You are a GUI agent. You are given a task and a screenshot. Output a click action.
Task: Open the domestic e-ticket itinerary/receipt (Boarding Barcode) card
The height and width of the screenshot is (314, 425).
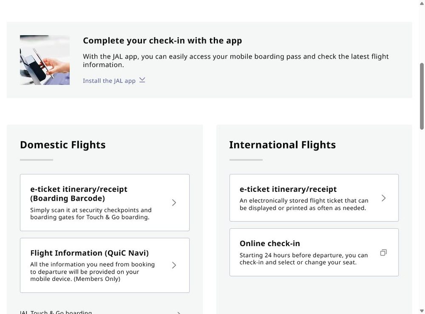105,202
